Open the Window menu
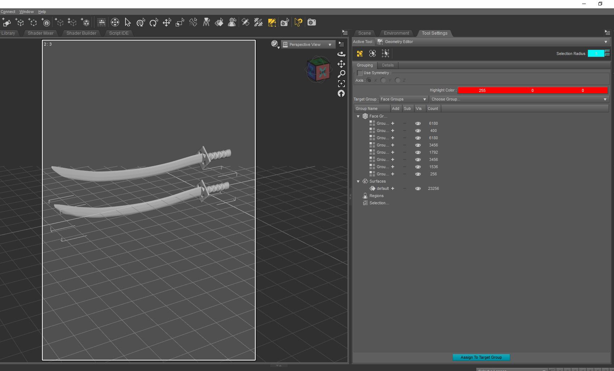This screenshot has height=371, width=614. [26, 11]
